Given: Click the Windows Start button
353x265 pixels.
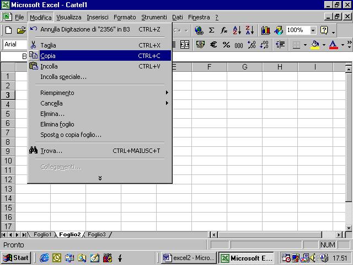Looking at the screenshot, I should click(x=16, y=258).
